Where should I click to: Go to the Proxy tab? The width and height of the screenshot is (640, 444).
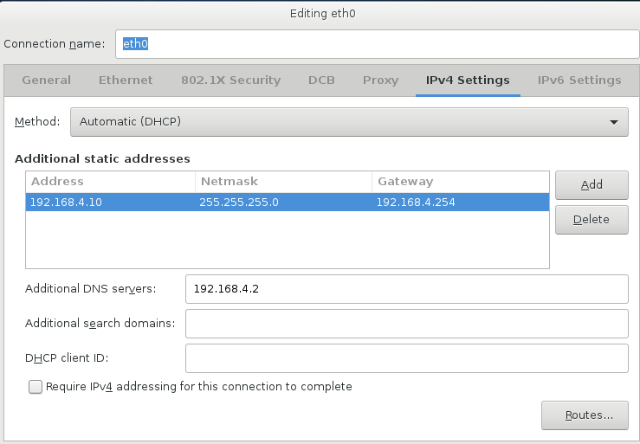tap(380, 80)
